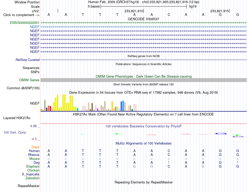Click the Window Position label
The height and width of the screenshot is (192, 247).
[27, 2]
